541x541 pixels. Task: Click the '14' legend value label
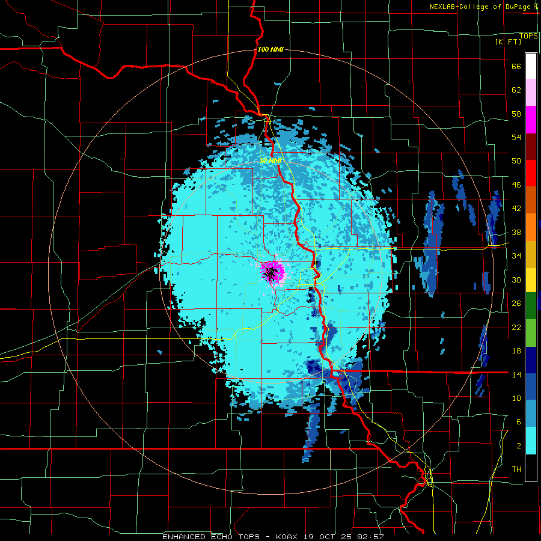(516, 374)
